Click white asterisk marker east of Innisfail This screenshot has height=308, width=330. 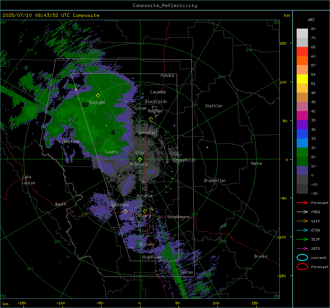pos(174,126)
